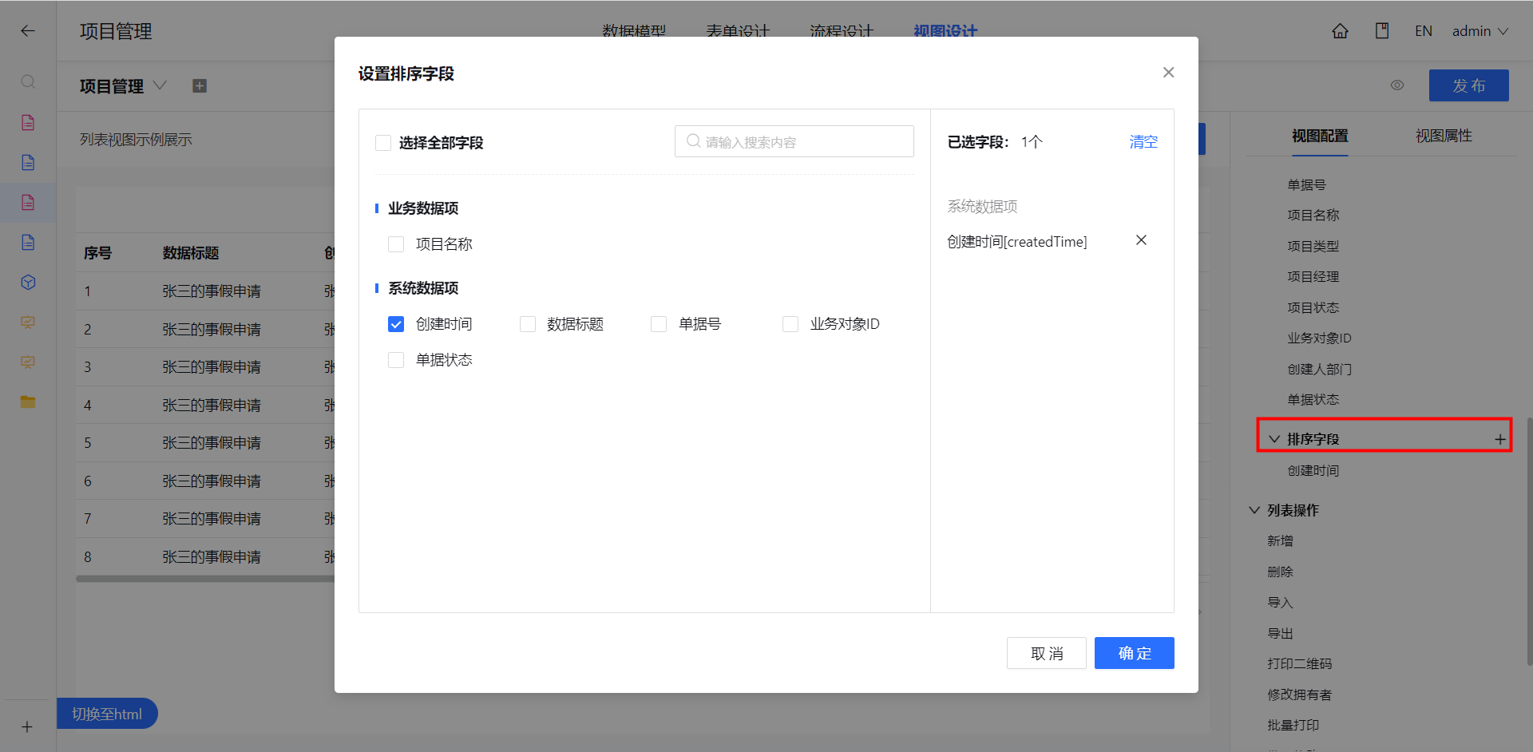Open the 视图设计 top tab
The width and height of the screenshot is (1533, 752).
click(x=945, y=31)
